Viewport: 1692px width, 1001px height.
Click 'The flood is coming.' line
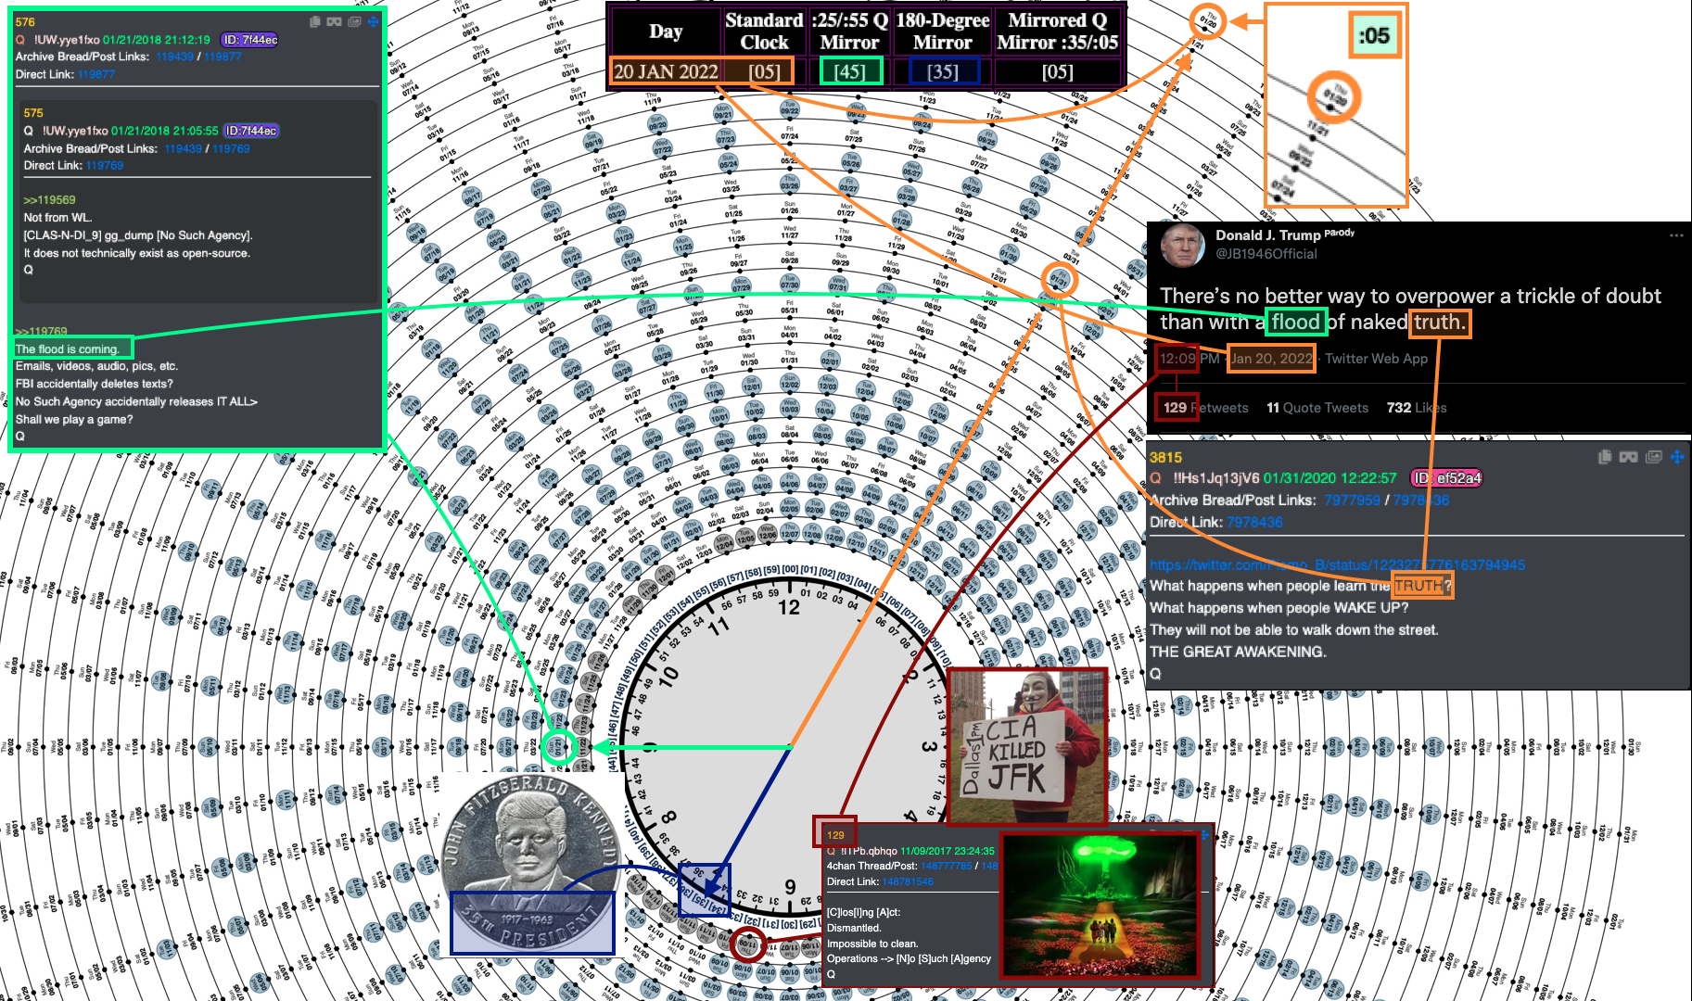pyautogui.click(x=67, y=349)
